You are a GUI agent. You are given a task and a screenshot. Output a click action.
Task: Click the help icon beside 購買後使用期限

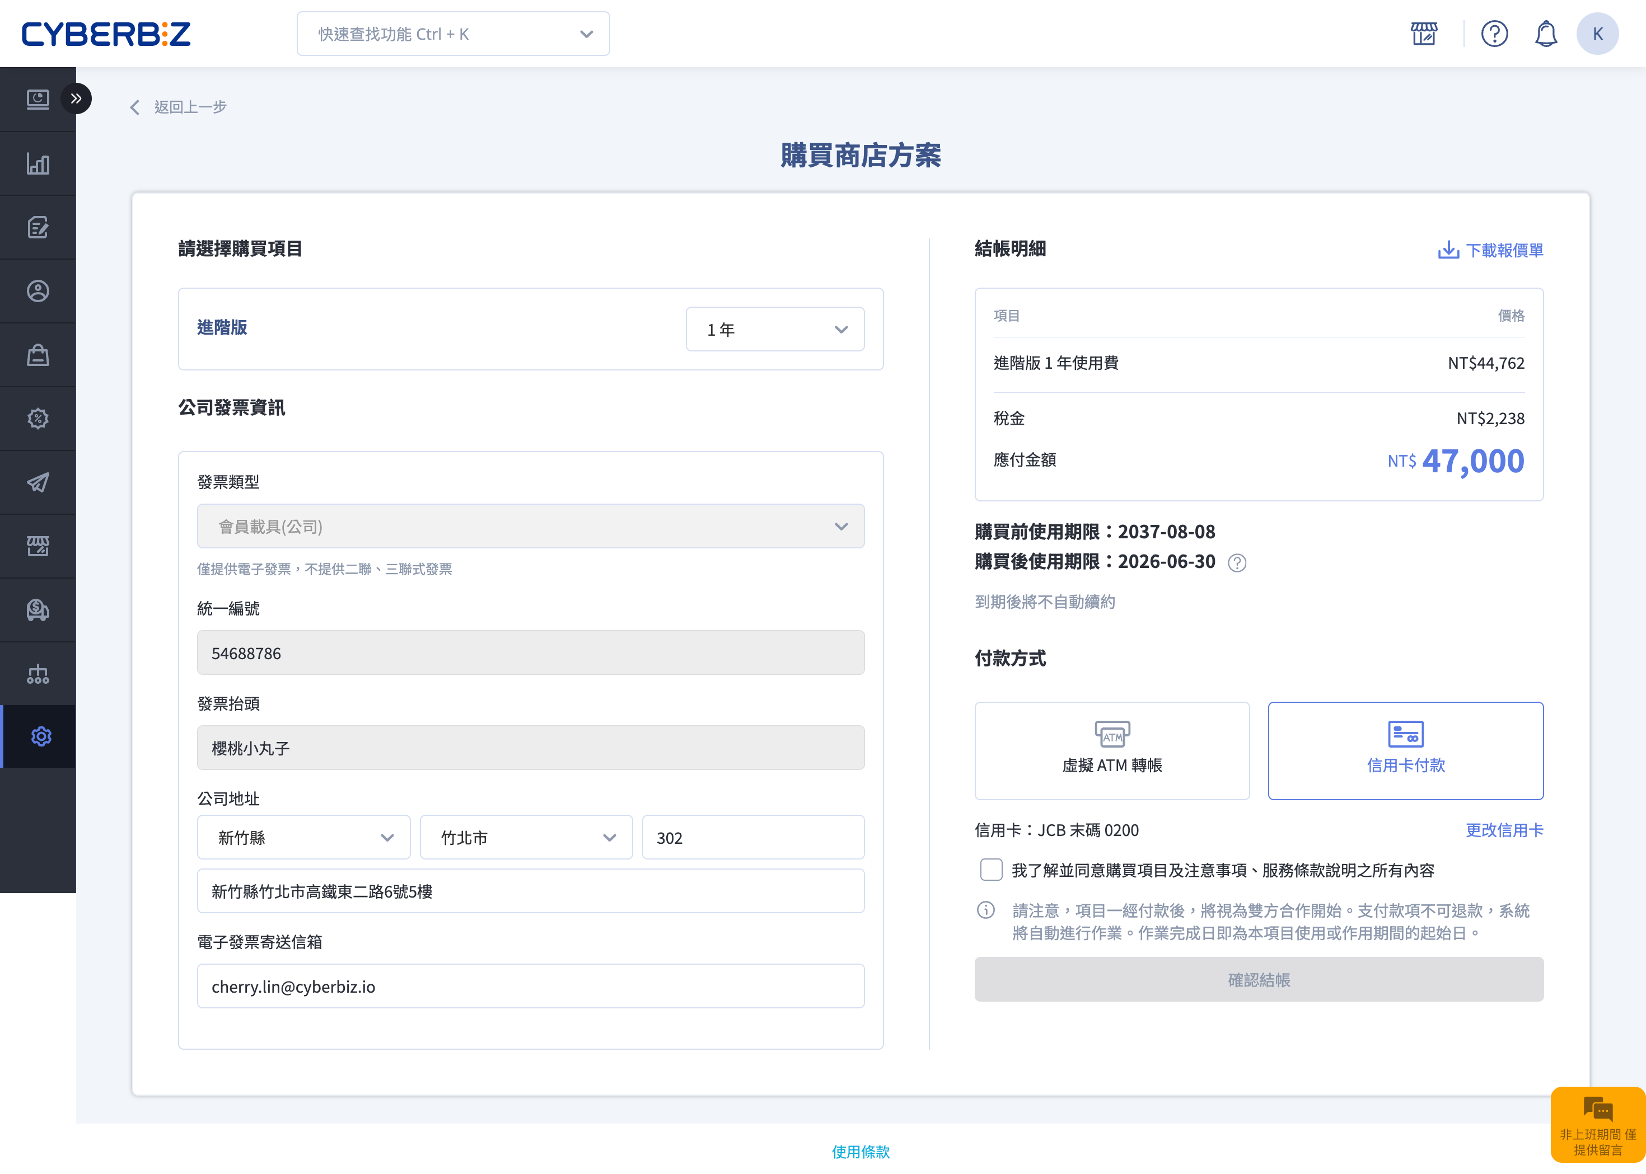tap(1237, 562)
